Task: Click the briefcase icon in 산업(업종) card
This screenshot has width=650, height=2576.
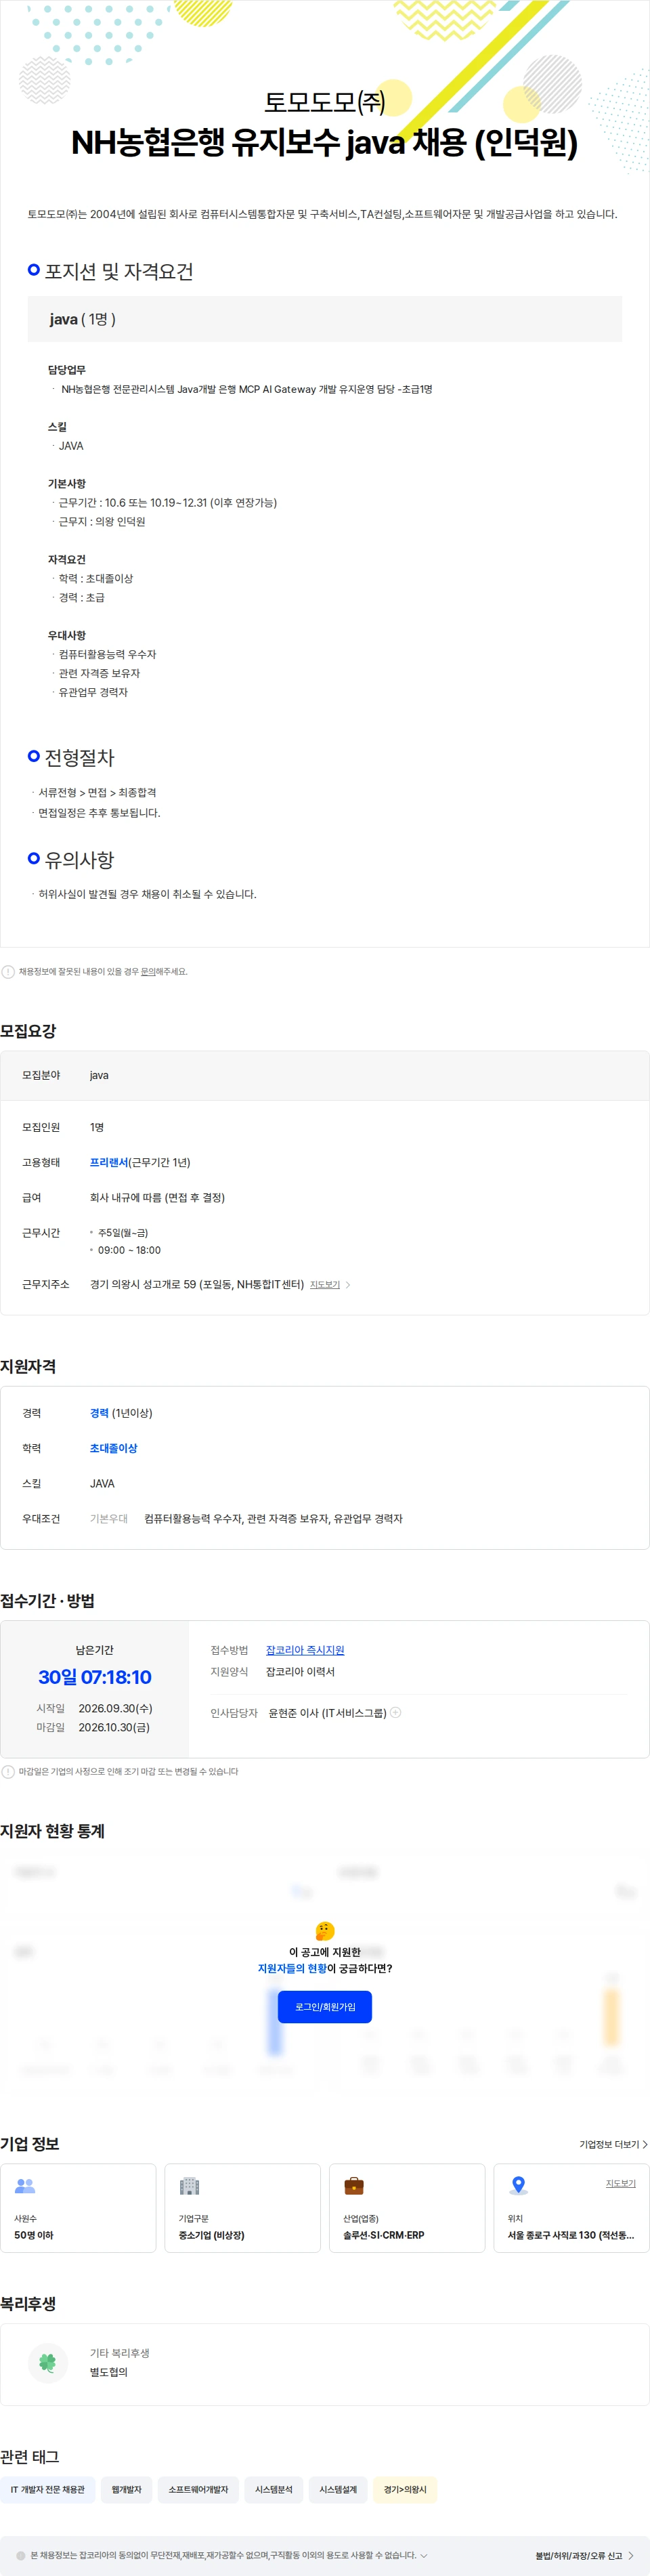Action: click(x=354, y=2186)
